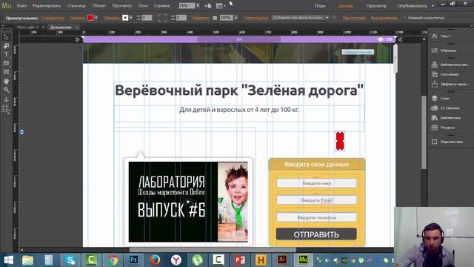
Task: Open the Библиотека мини-приложений panel
Action: click(451, 65)
